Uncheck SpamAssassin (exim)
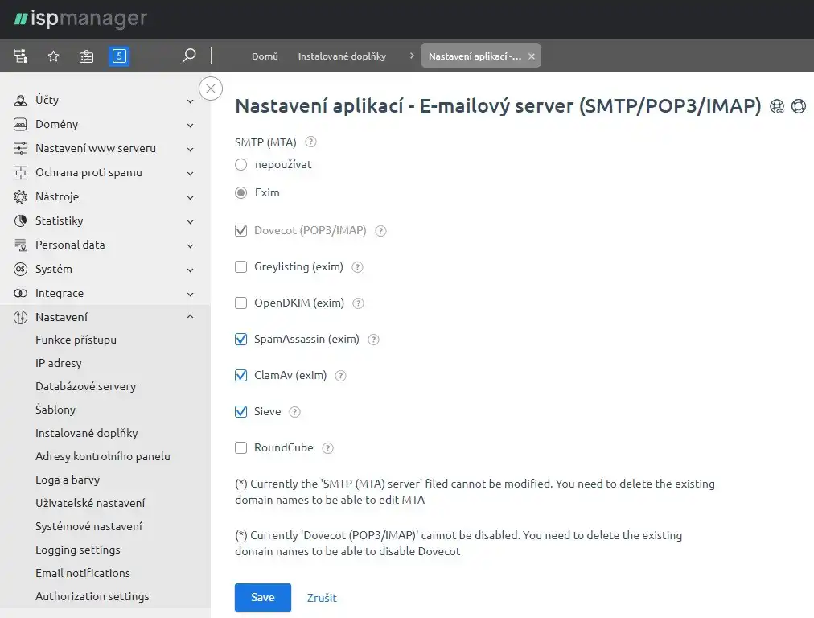 [x=240, y=339]
